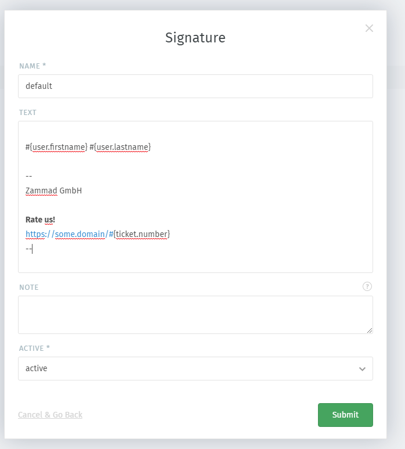This screenshot has height=449, width=405.
Task: Click the NAME field label
Action: 32,66
